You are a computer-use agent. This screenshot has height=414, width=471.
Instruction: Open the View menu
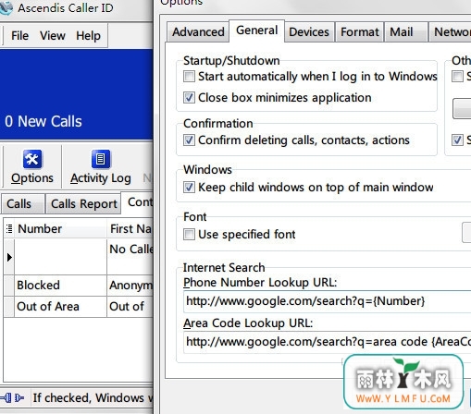click(53, 35)
